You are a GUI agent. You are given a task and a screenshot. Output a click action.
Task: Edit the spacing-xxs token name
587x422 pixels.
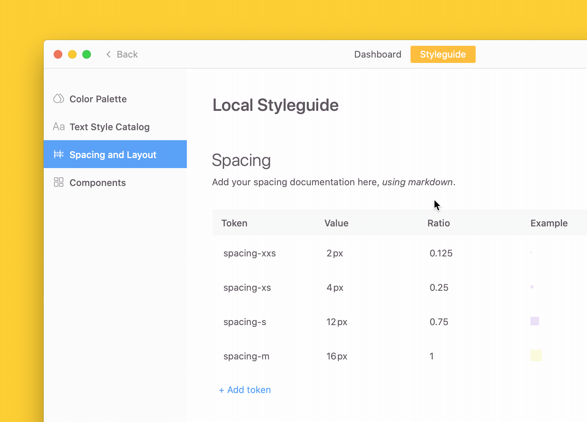tap(249, 253)
